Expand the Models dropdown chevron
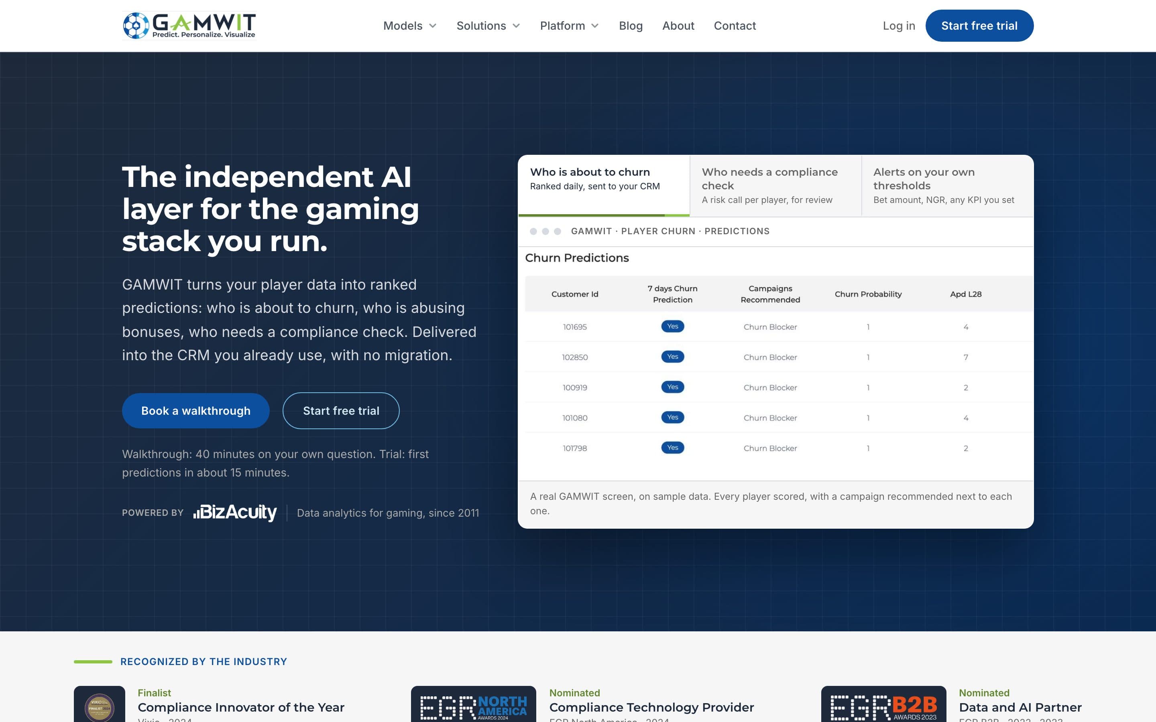This screenshot has width=1156, height=722. [433, 26]
